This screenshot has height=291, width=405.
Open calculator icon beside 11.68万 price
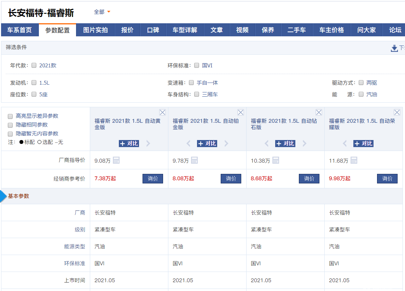click(354, 160)
